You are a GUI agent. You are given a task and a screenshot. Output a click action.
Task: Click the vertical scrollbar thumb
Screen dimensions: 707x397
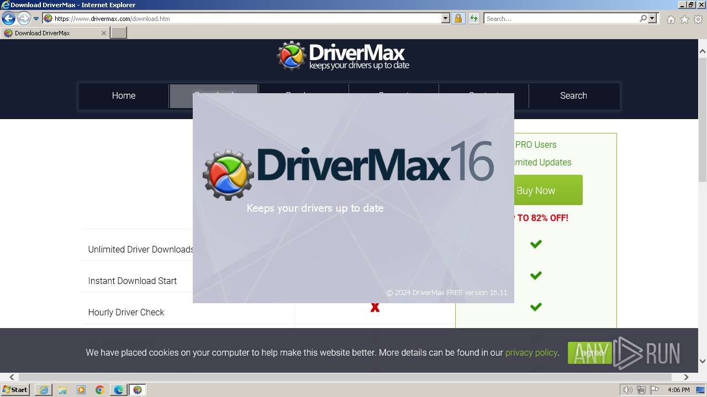(702, 119)
